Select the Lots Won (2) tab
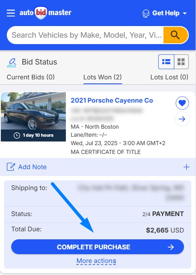 pyautogui.click(x=102, y=77)
